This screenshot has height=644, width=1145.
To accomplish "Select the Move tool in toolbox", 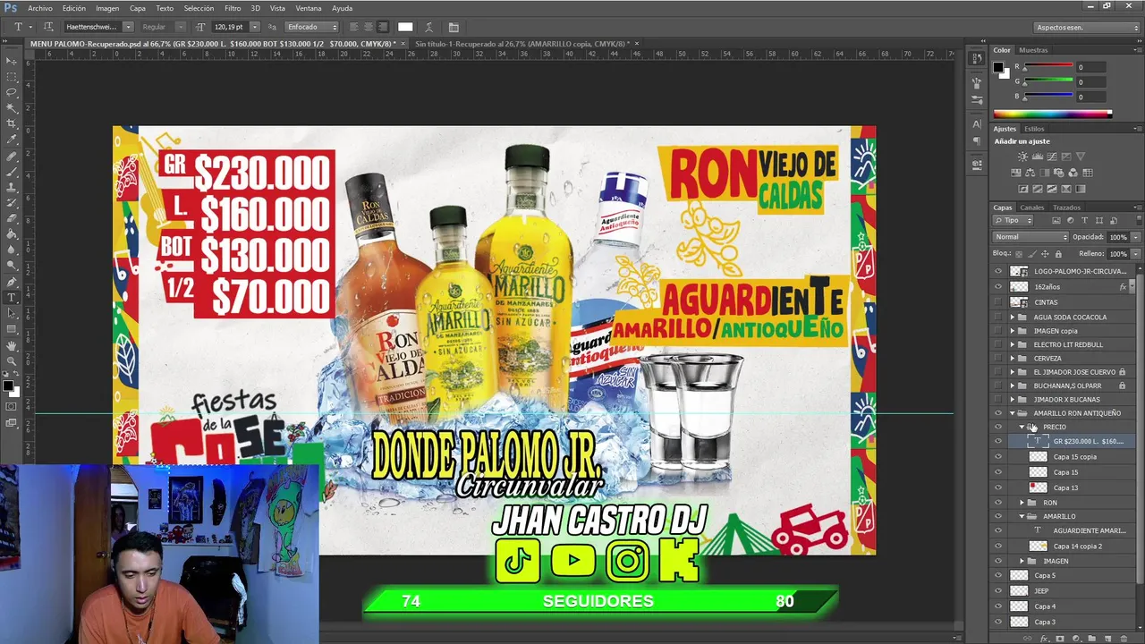I will click(x=12, y=61).
